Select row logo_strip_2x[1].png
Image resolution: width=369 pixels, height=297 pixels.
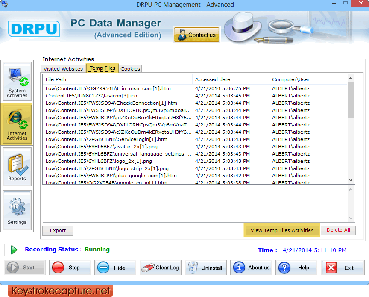point(194,169)
